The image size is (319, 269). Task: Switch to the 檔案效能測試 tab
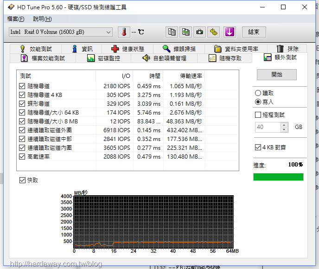(x=43, y=58)
